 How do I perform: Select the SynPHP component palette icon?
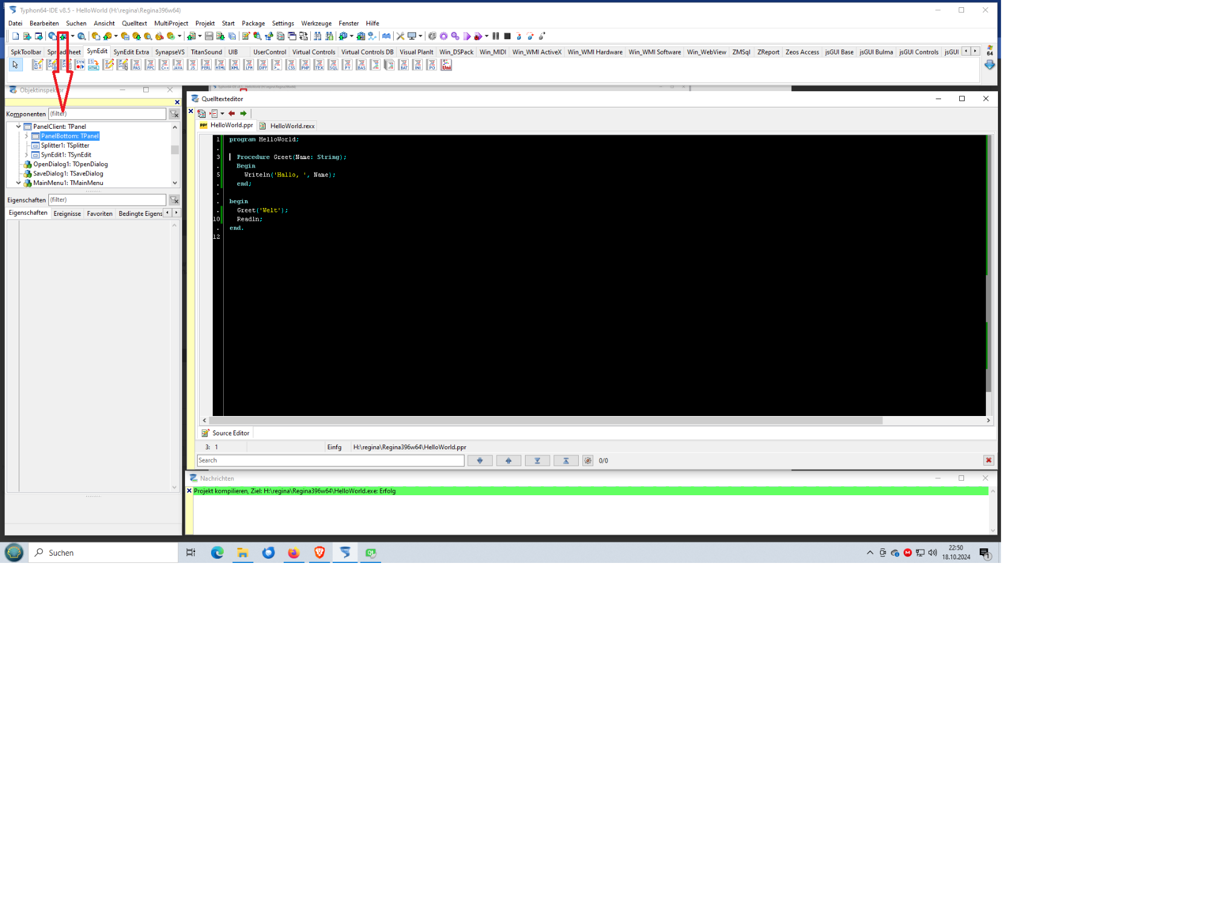pos(305,65)
